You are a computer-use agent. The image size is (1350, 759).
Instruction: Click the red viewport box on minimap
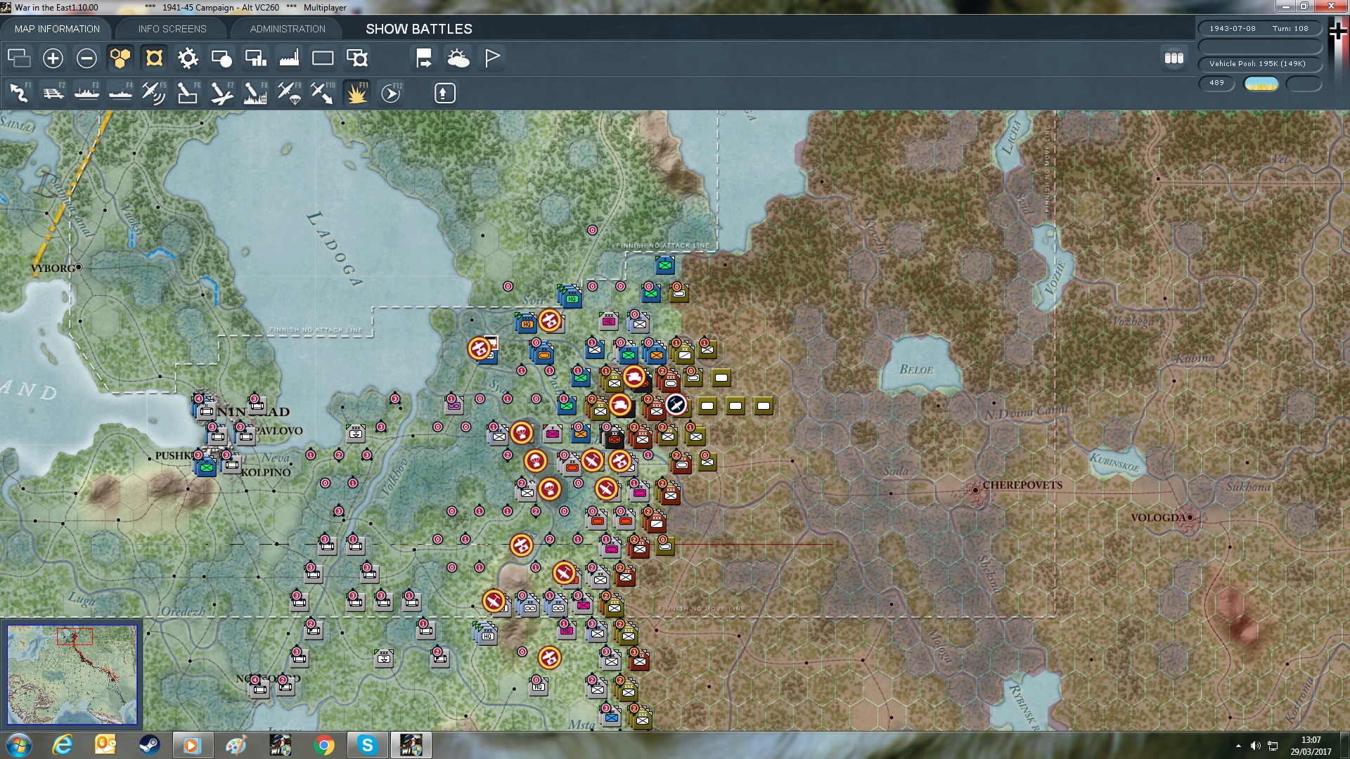(x=75, y=637)
